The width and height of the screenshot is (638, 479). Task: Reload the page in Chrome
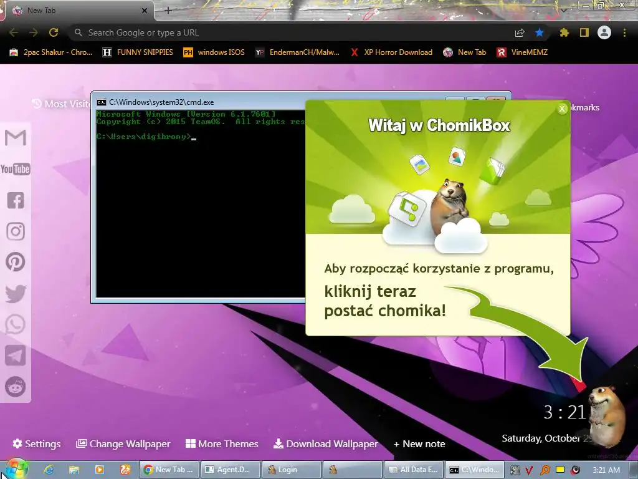coord(54,32)
